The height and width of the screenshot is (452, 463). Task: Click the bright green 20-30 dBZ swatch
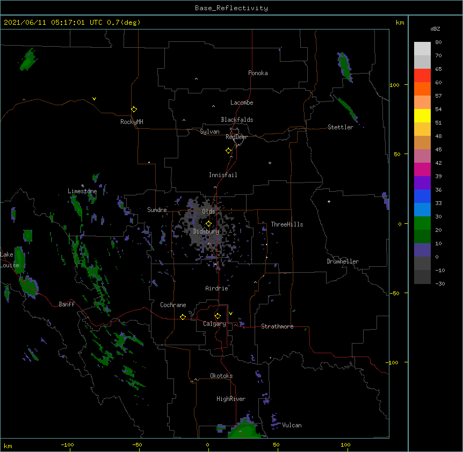click(422, 223)
